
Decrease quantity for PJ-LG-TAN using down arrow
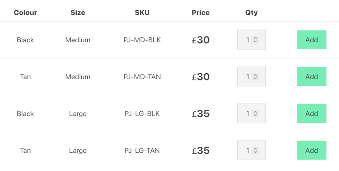[x=255, y=152]
